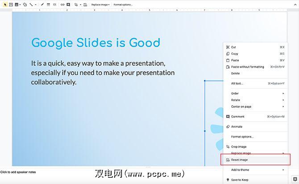299x184 pixels.
Task: Select the crop image toolbar icon
Action: [76, 4]
